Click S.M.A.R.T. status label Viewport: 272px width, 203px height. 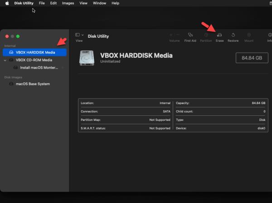(93, 128)
